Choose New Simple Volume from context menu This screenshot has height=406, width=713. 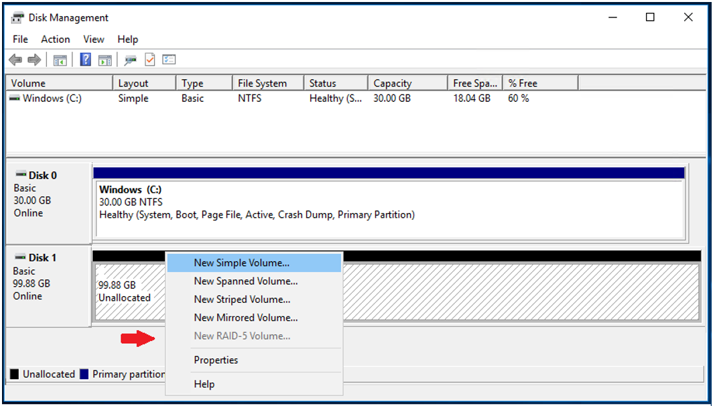pos(242,263)
